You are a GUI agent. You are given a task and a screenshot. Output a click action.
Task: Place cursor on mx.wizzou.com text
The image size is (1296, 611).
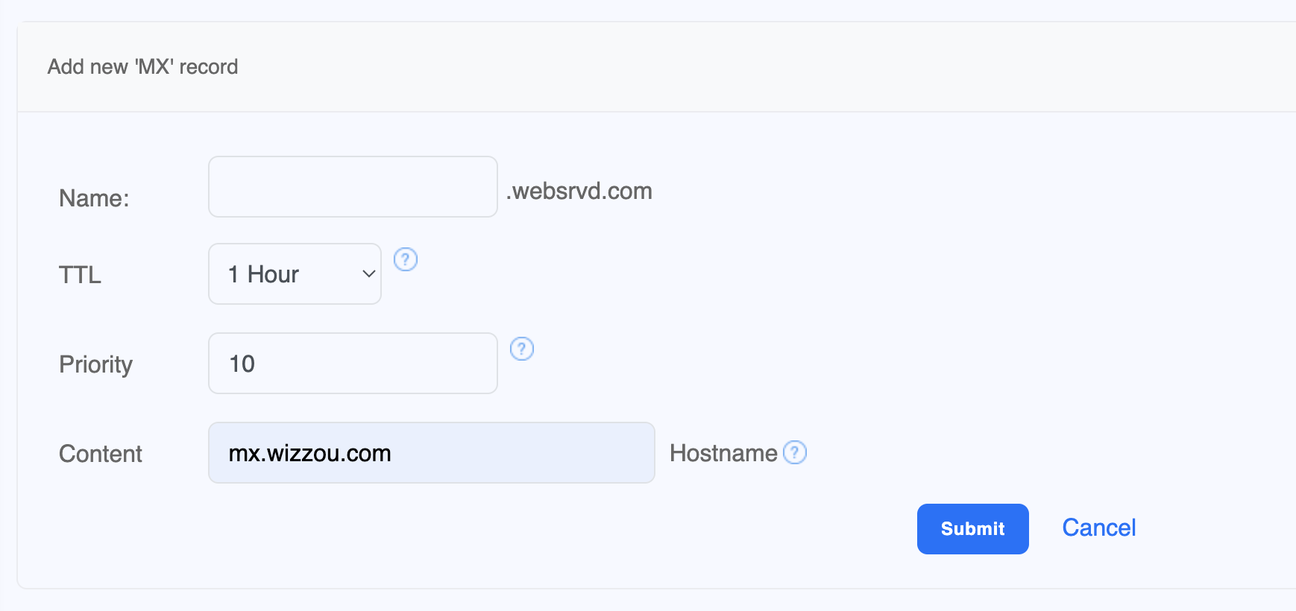tap(309, 453)
